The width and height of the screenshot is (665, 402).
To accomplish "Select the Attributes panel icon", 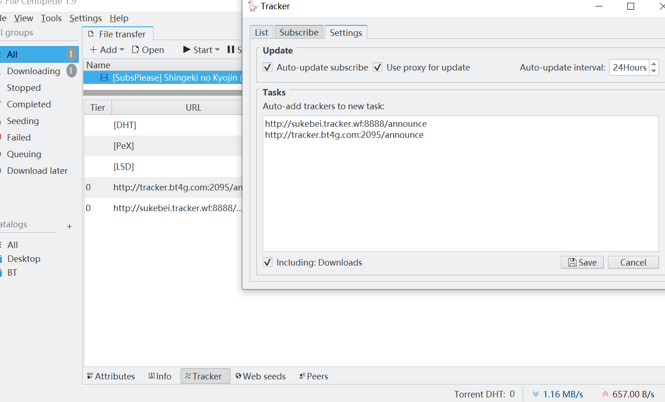I will 91,376.
